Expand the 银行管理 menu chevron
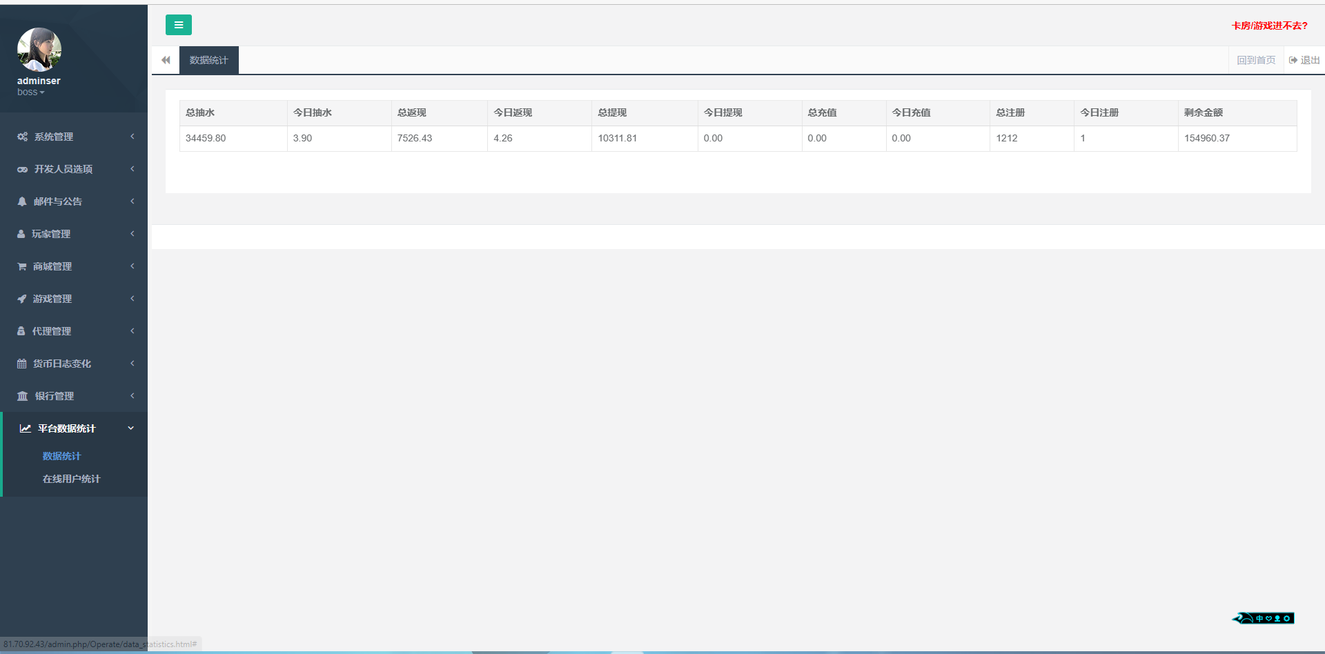Screen dimensions: 1325x654 (132, 396)
